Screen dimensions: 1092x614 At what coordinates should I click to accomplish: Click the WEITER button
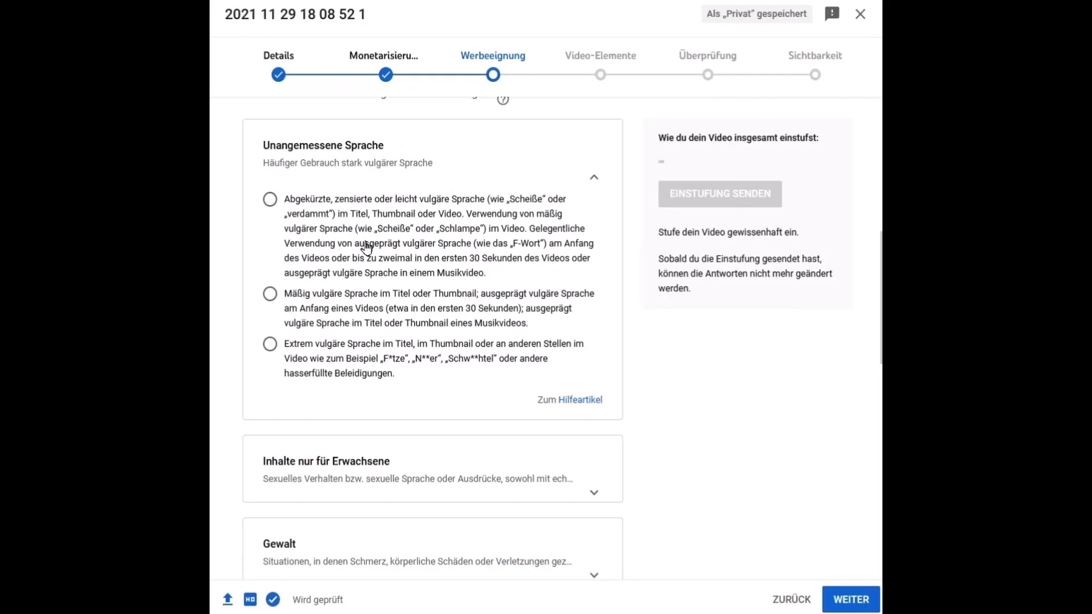(851, 599)
